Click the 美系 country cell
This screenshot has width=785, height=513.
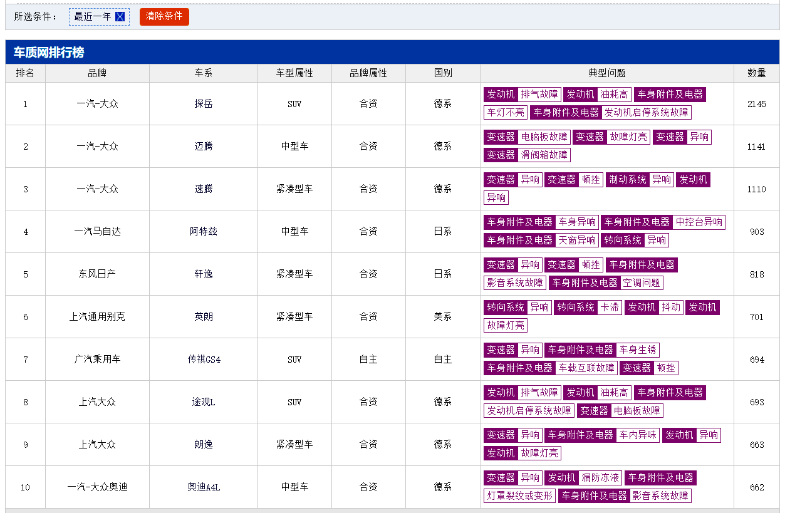coord(443,317)
